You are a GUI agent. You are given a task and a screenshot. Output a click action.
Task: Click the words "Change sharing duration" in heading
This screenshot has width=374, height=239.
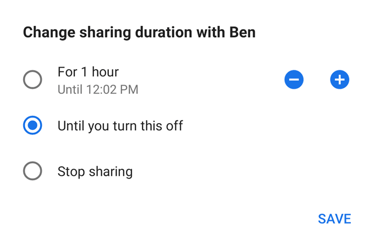pyautogui.click(x=105, y=32)
